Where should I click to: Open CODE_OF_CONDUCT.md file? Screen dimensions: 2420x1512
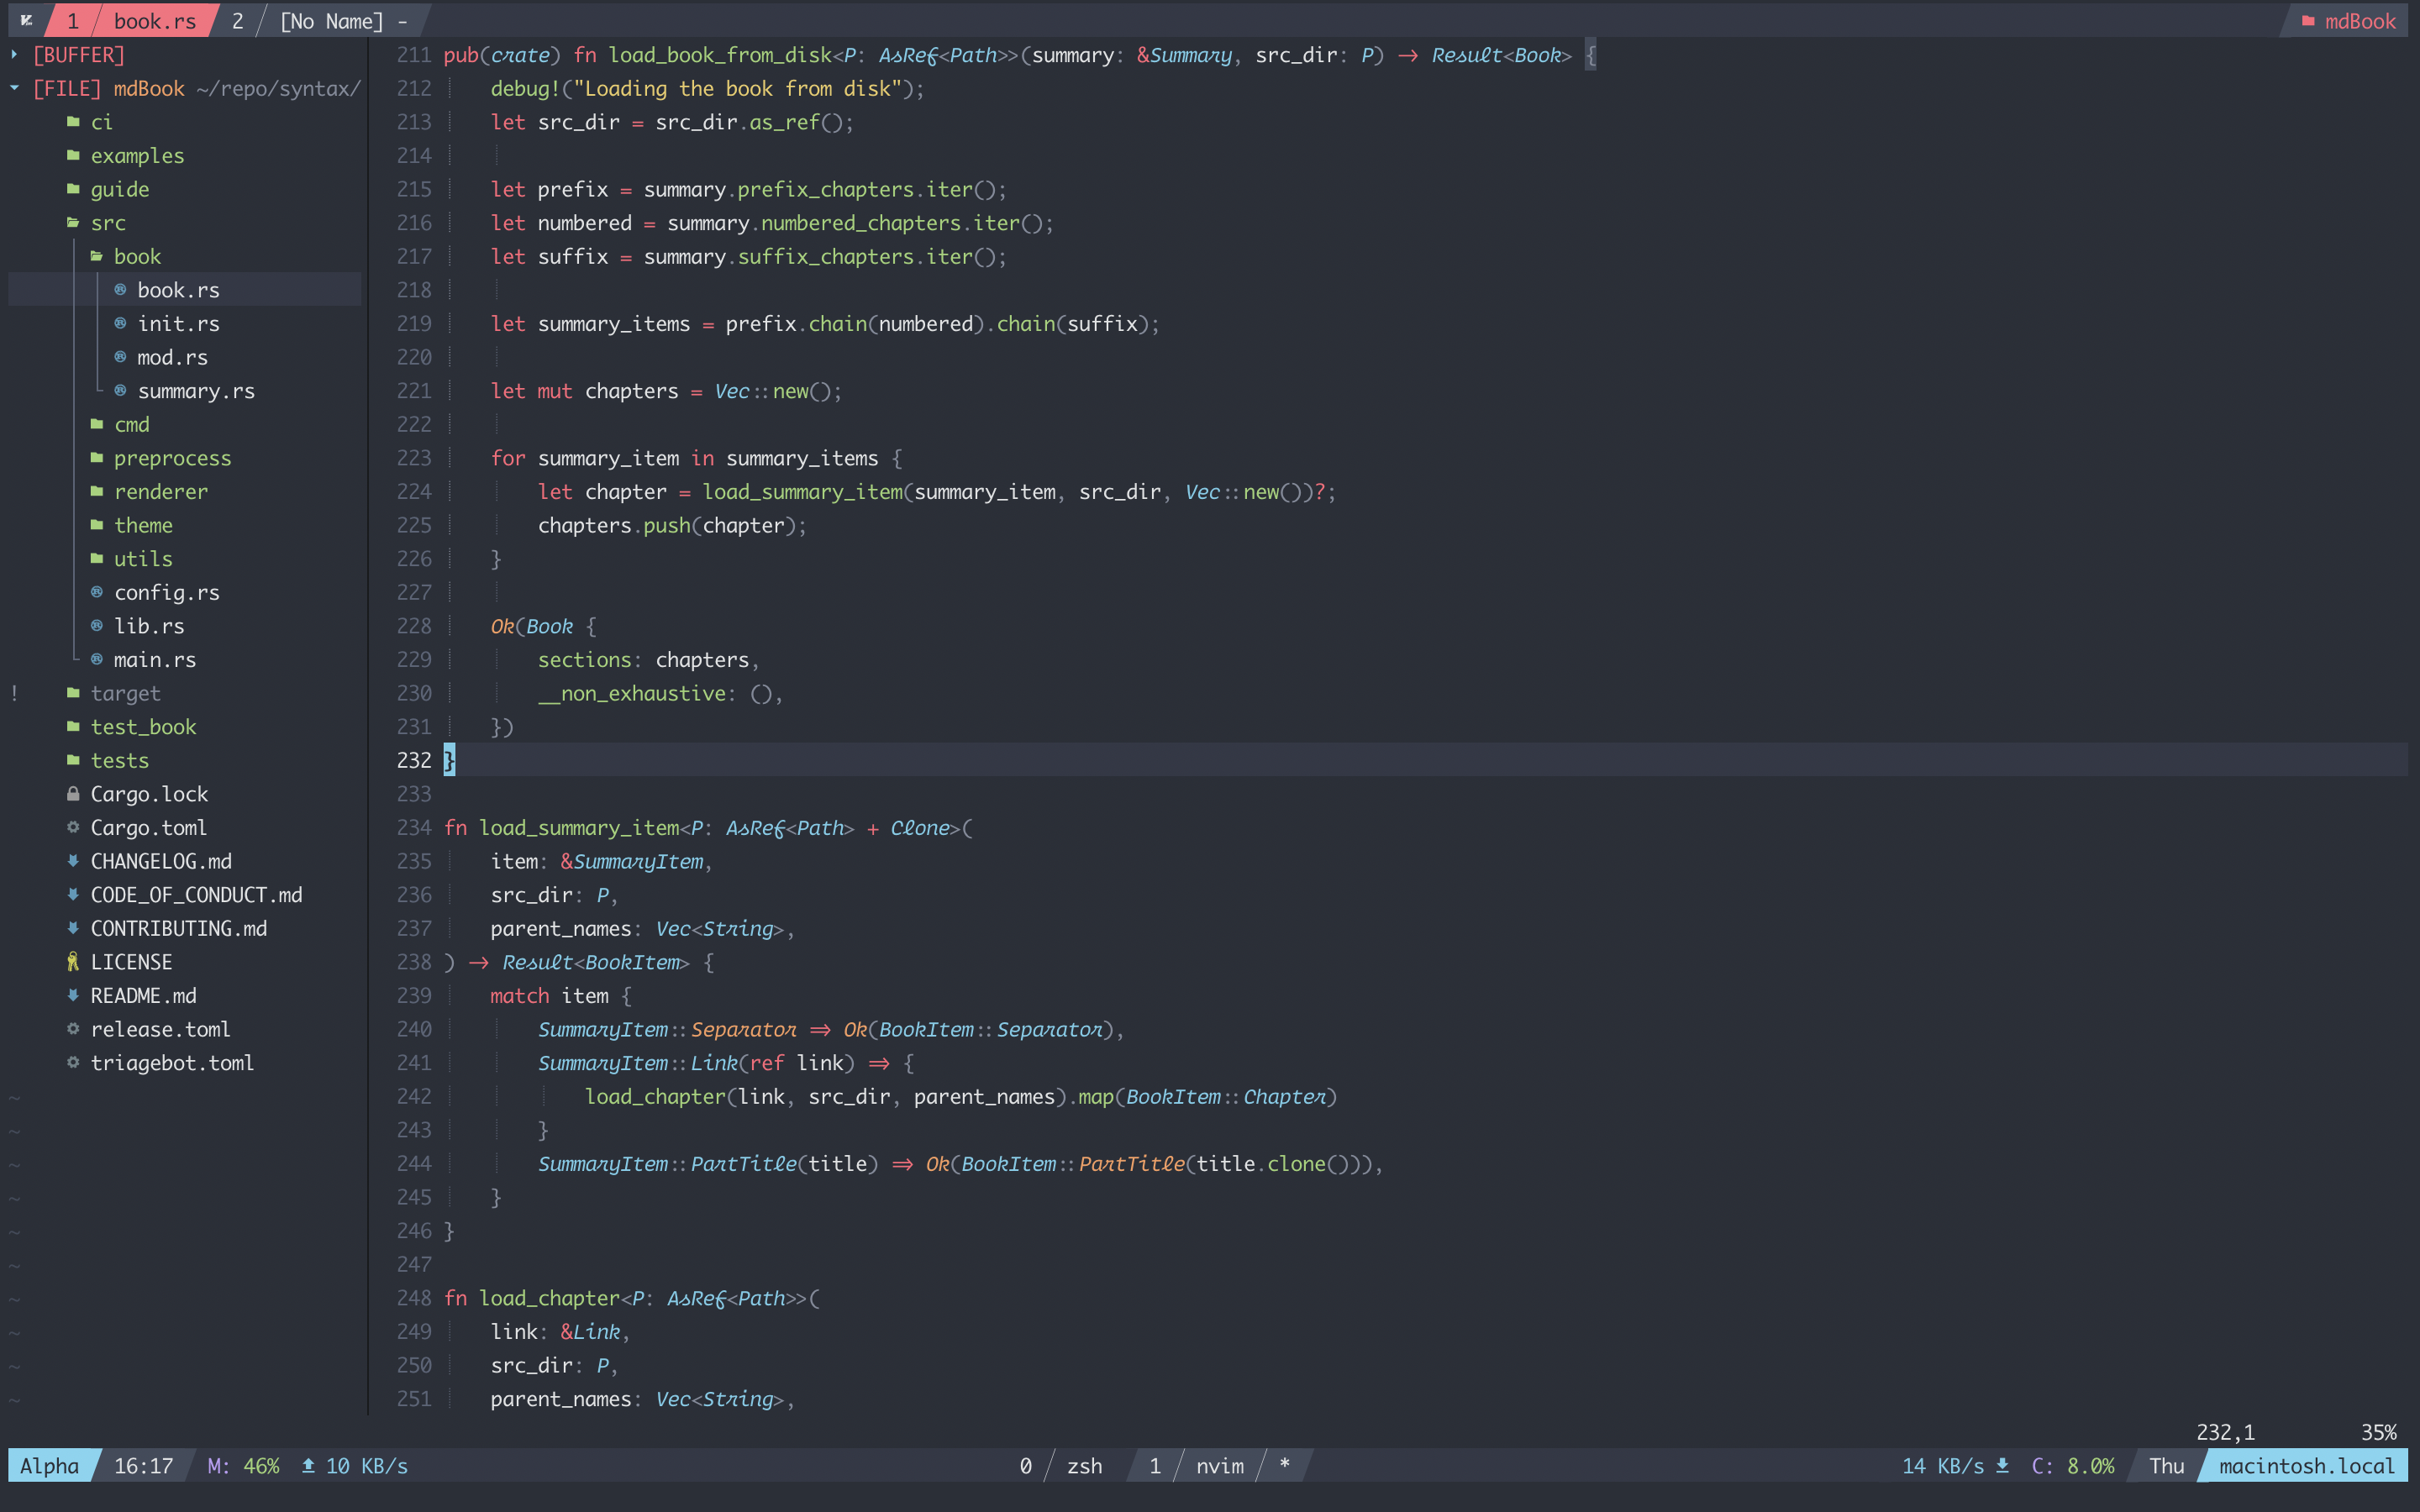196,895
